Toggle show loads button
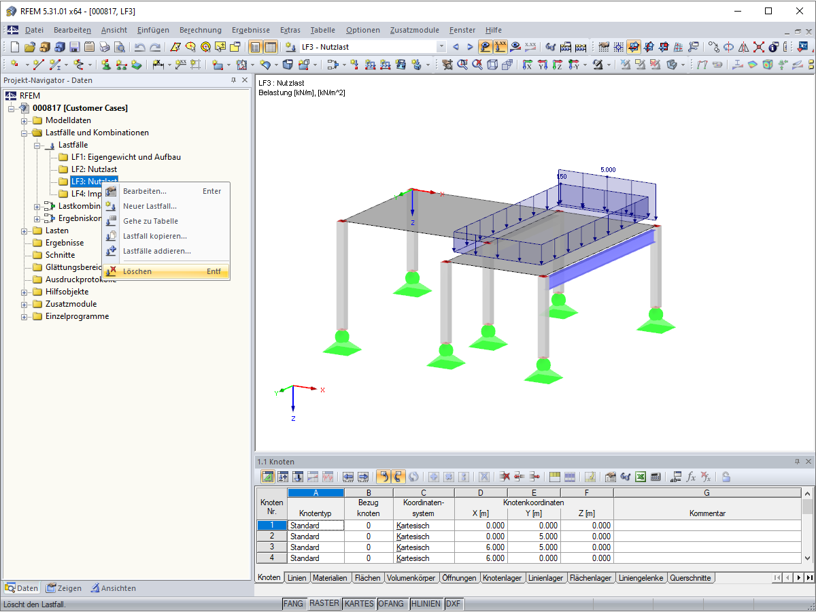This screenshot has height=612, width=816. click(486, 47)
